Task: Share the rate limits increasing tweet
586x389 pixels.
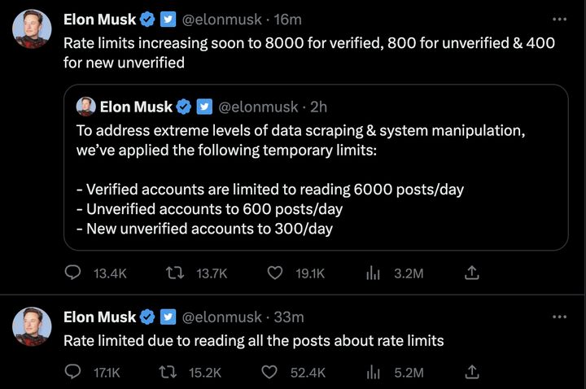Action: click(471, 274)
